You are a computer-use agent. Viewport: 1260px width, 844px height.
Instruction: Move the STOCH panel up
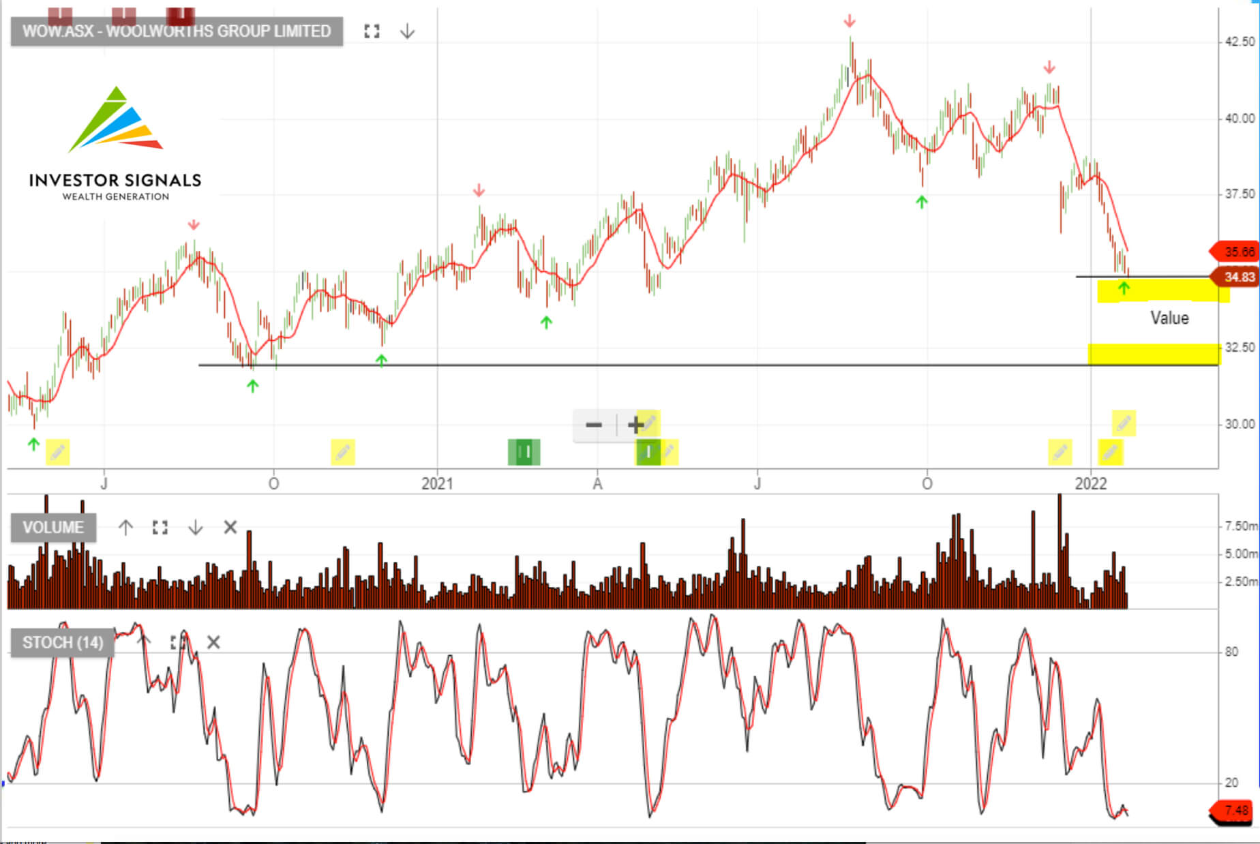143,642
